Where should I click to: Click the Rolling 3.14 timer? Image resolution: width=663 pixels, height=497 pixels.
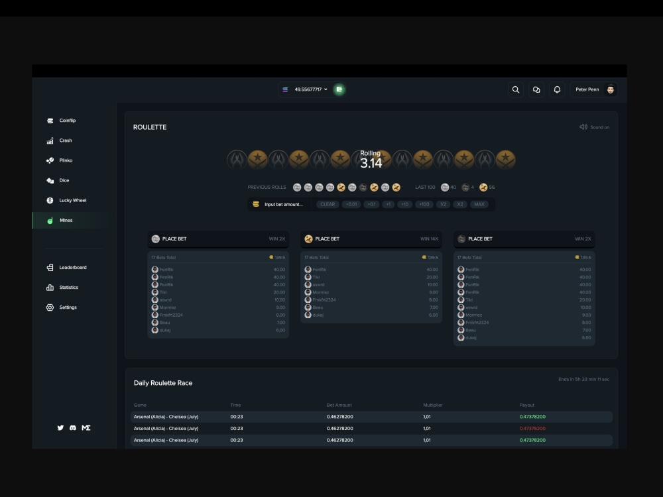click(371, 160)
